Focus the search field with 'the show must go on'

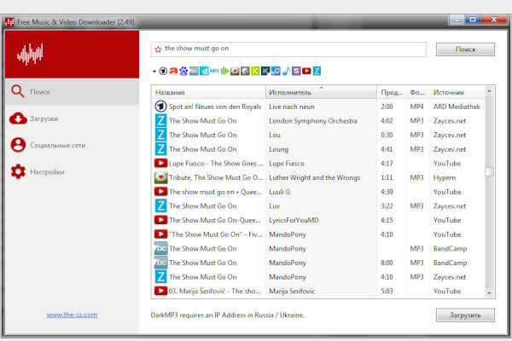tap(288, 49)
